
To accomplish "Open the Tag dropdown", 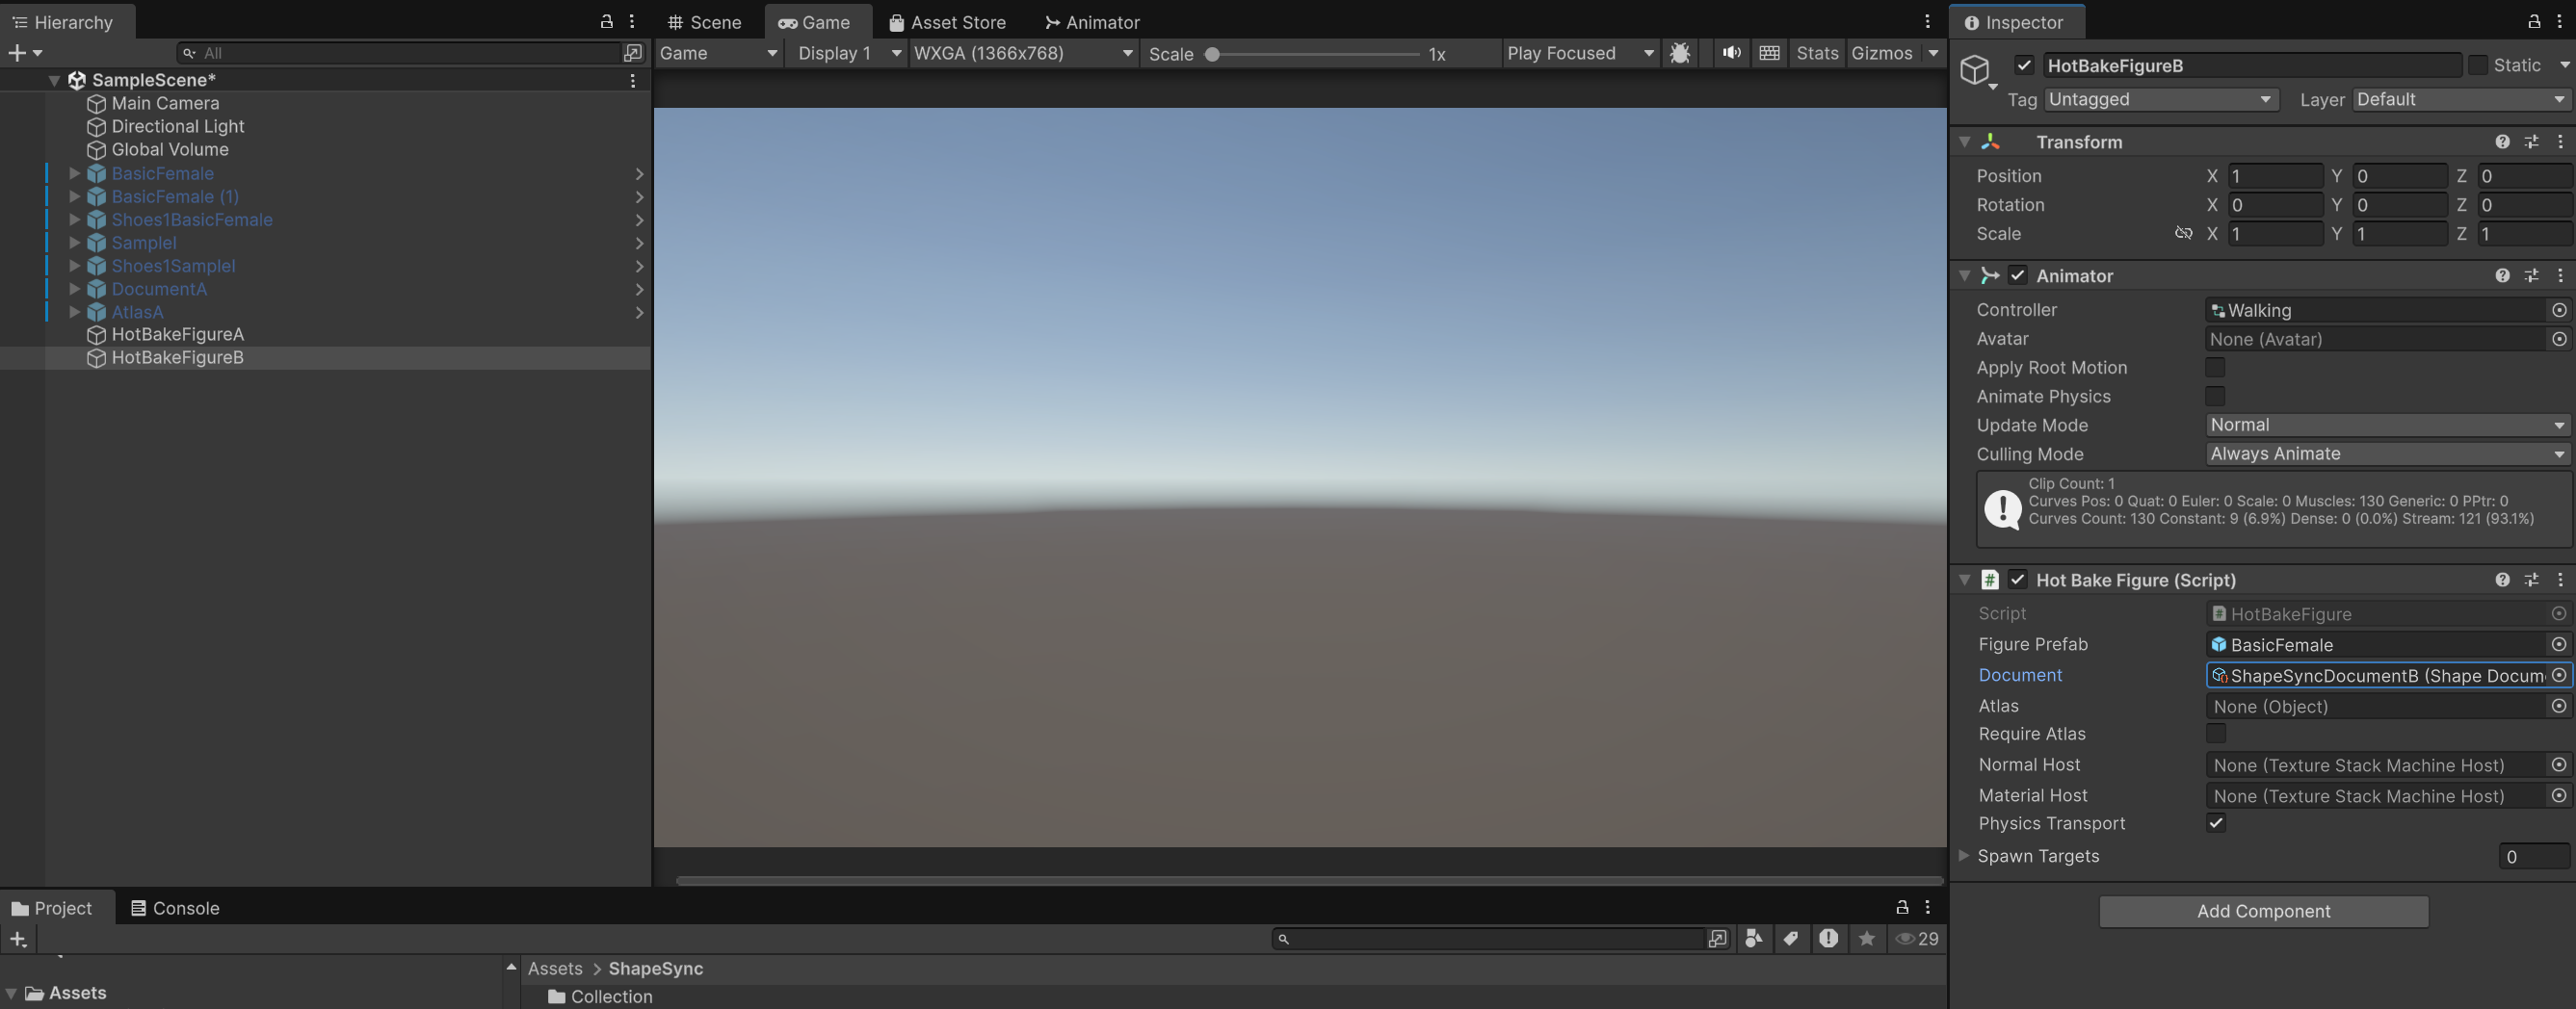I will (2160, 99).
